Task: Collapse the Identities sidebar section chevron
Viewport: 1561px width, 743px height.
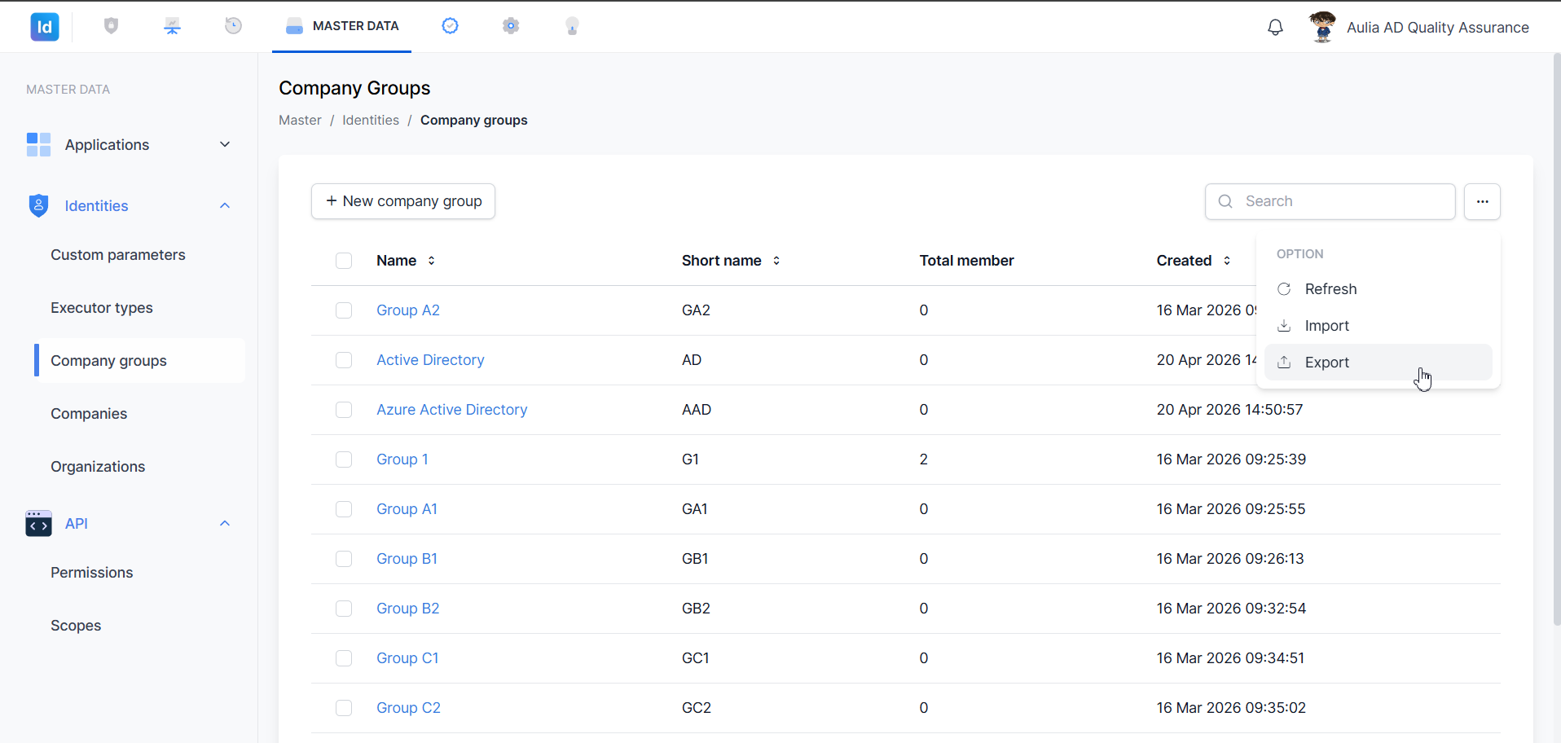Action: point(225,205)
